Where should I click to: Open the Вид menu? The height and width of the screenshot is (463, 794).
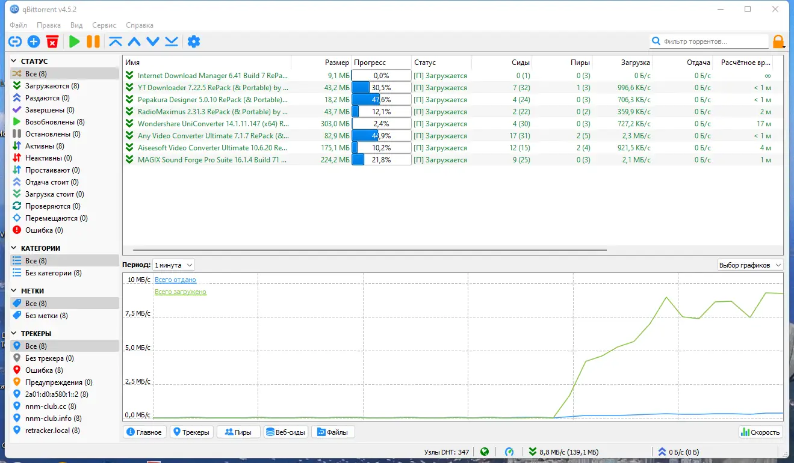(x=76, y=25)
